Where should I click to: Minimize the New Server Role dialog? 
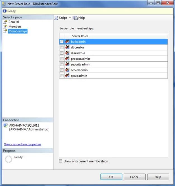[x=151, y=3]
